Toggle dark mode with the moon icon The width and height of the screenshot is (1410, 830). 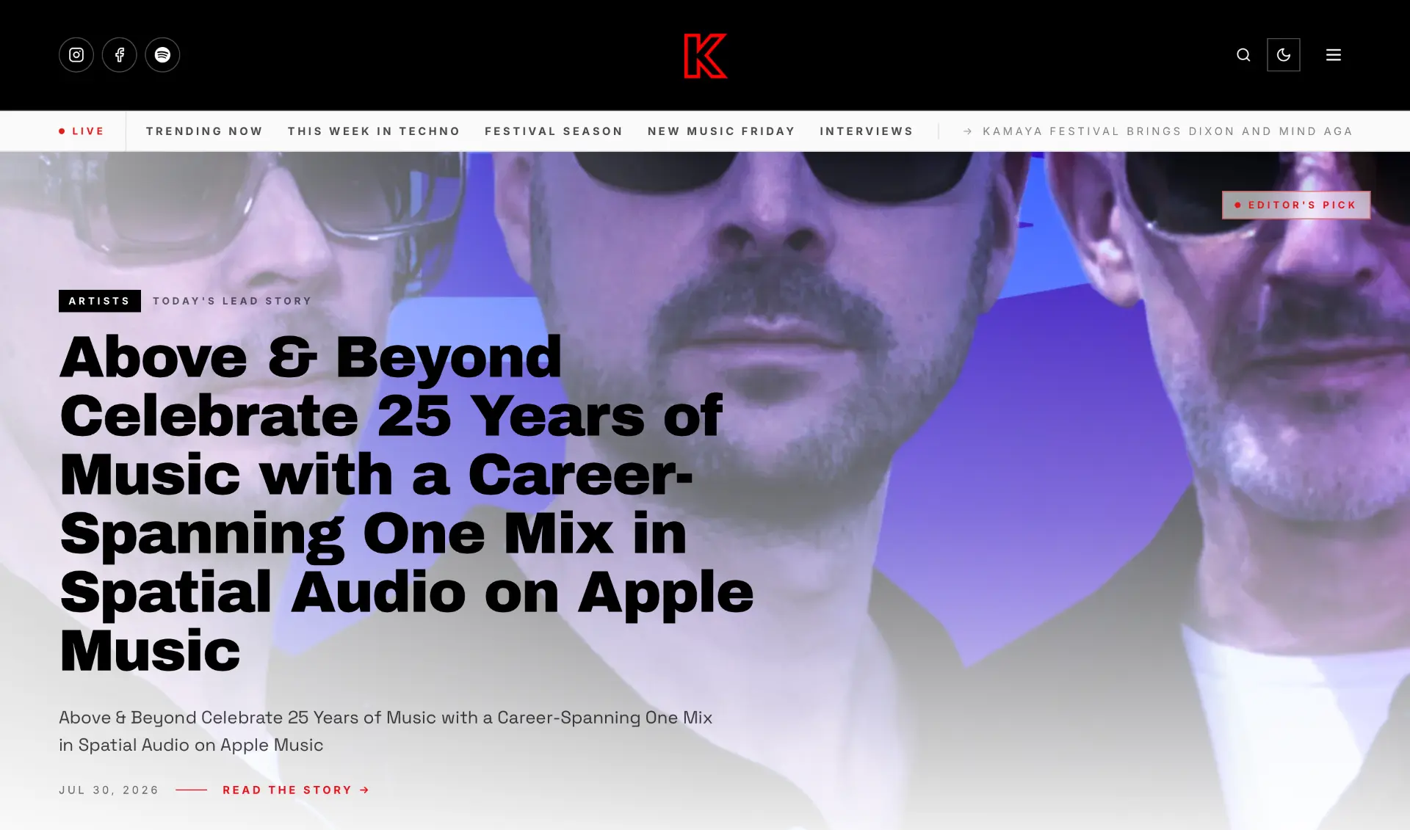coord(1284,55)
